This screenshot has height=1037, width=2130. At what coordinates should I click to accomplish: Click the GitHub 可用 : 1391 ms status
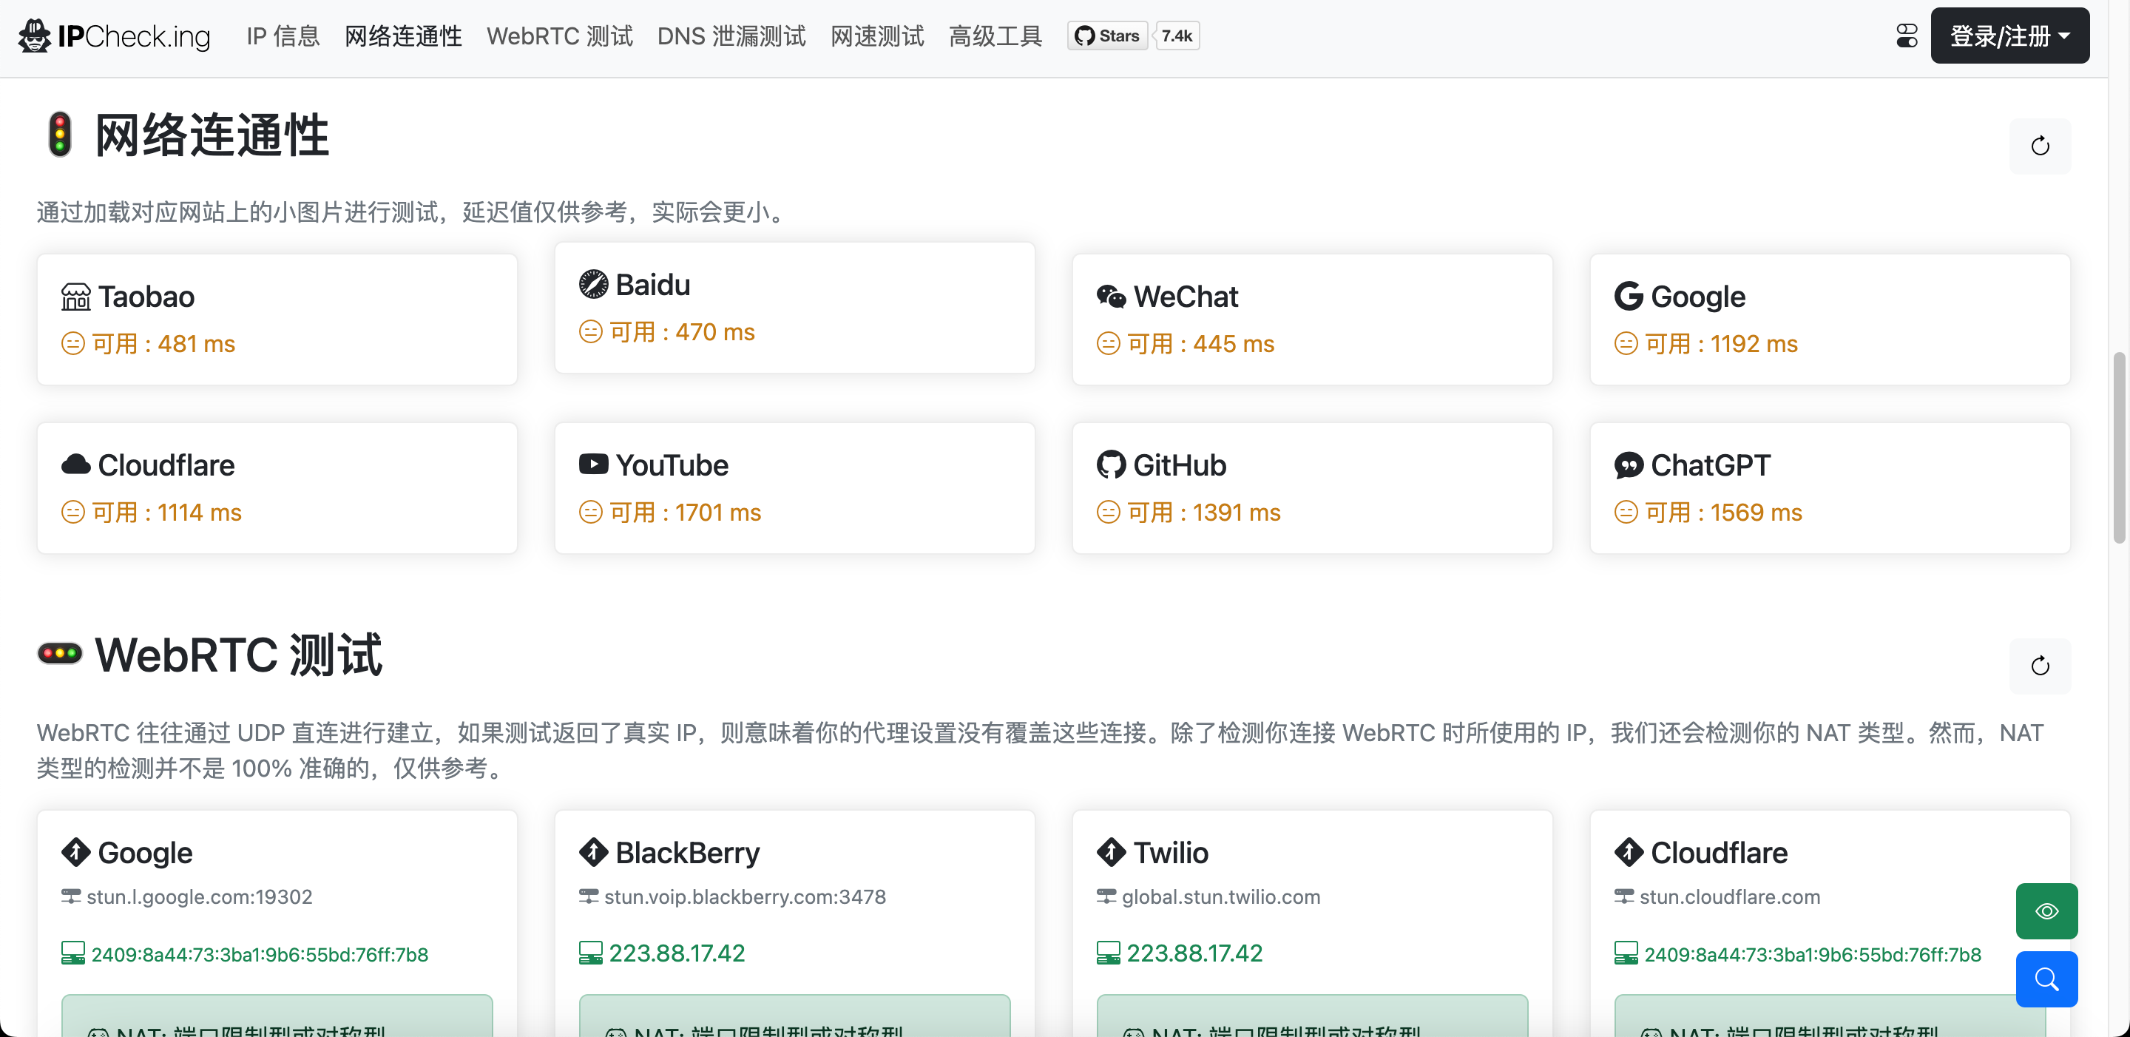[x=1189, y=512]
